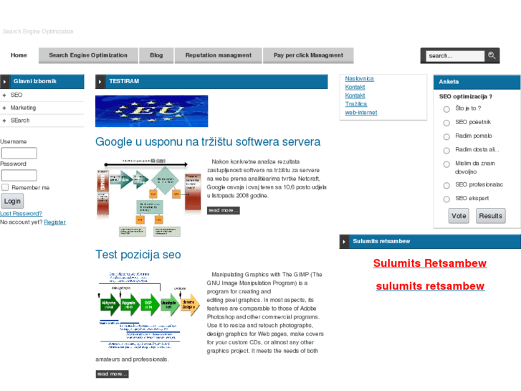Focus the Username input field
Screen dimensions: 521x391
(x=19, y=153)
